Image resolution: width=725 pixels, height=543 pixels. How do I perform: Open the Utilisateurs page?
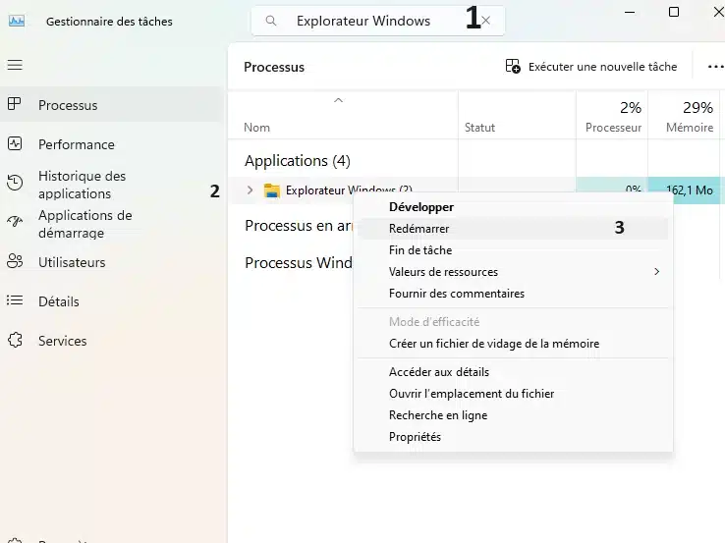(111, 262)
